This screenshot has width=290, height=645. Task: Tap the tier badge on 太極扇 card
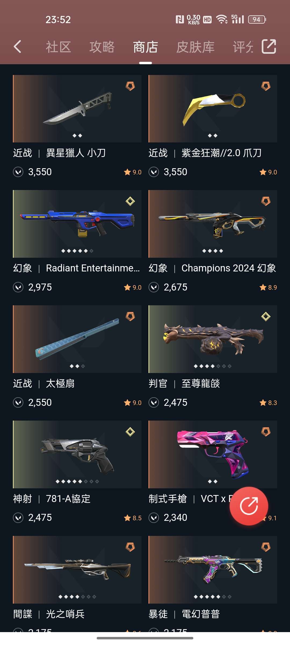tap(130, 317)
